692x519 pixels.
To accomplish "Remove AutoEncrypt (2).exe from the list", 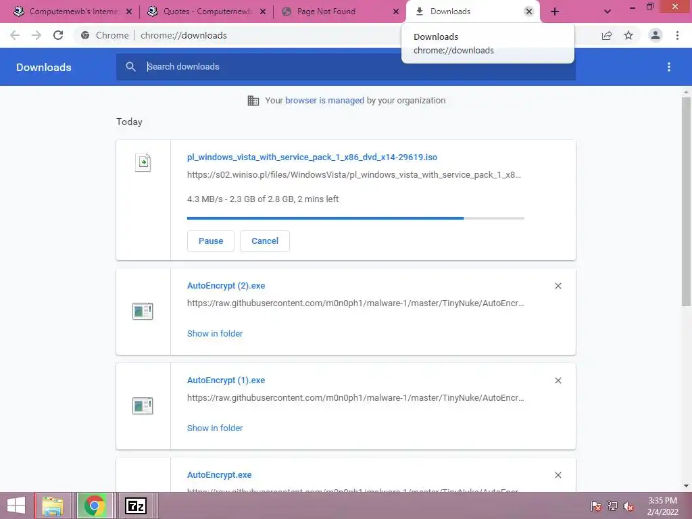I will point(558,286).
